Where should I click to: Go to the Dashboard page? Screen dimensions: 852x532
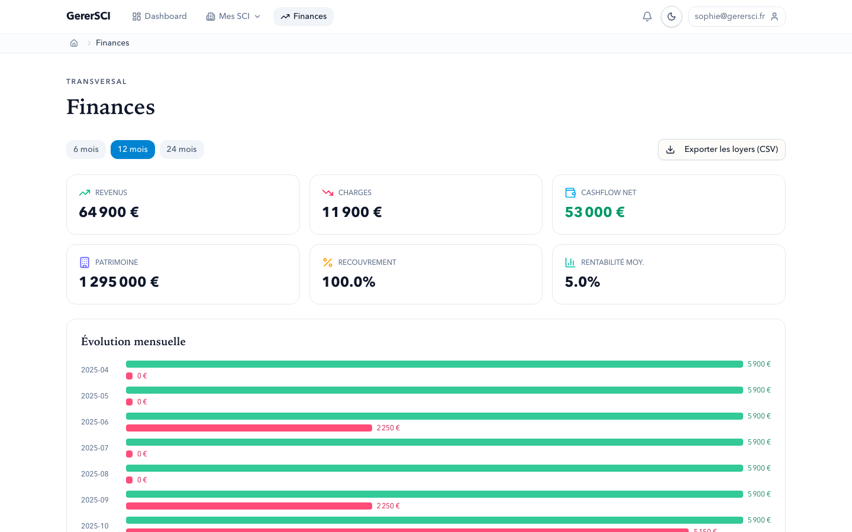(x=160, y=17)
